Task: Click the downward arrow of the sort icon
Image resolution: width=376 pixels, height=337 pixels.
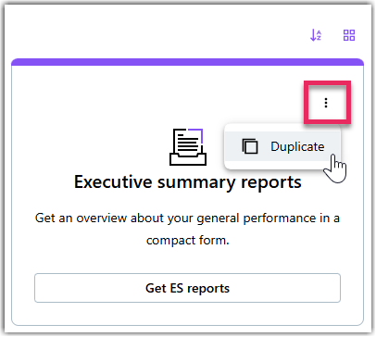Action: pos(313,35)
